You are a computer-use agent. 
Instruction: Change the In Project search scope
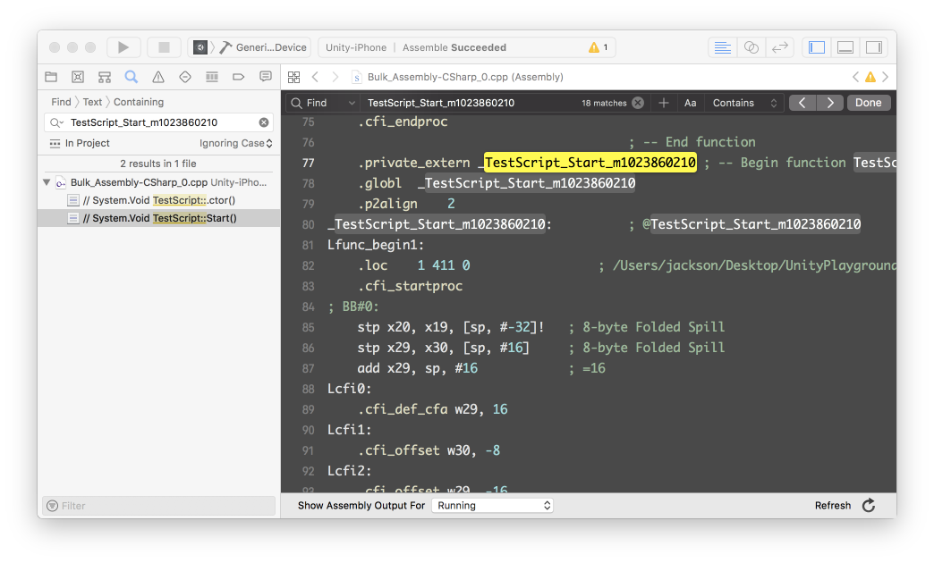point(80,143)
